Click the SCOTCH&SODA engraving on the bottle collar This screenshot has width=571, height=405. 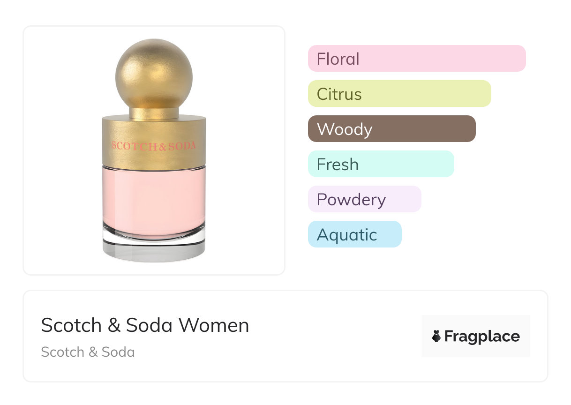(x=154, y=146)
